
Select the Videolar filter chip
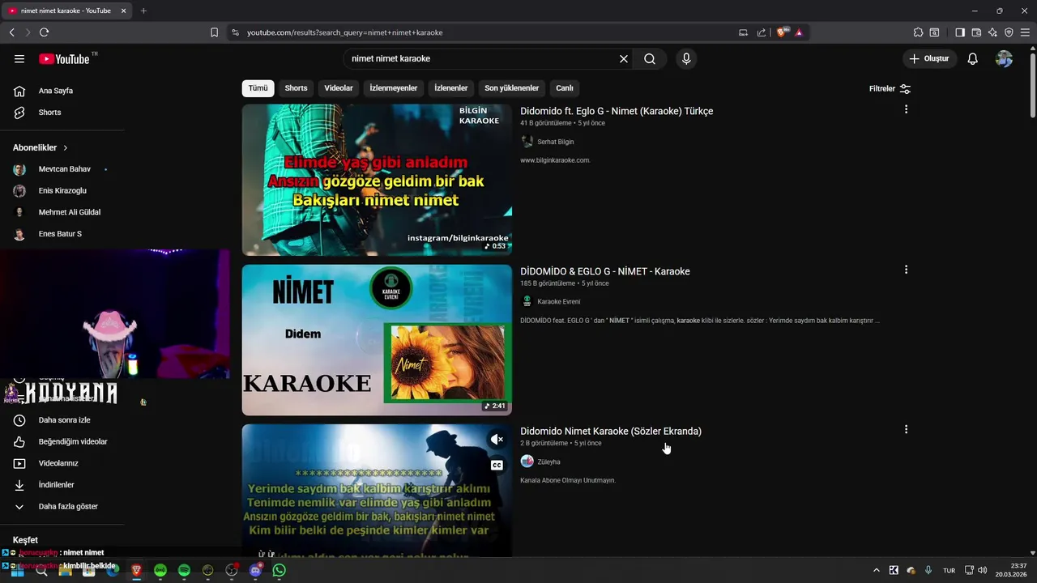(339, 88)
